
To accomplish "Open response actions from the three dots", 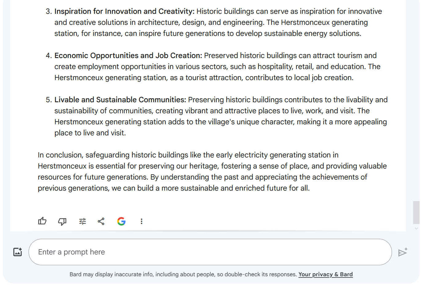I will [x=141, y=221].
